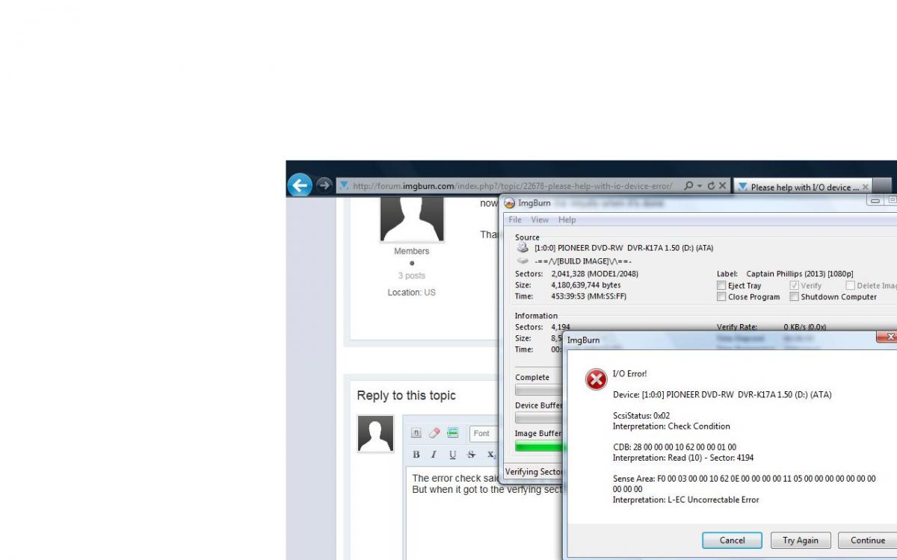Click inside the reply text area
Screen dimensions: 897x560
(x=484, y=514)
